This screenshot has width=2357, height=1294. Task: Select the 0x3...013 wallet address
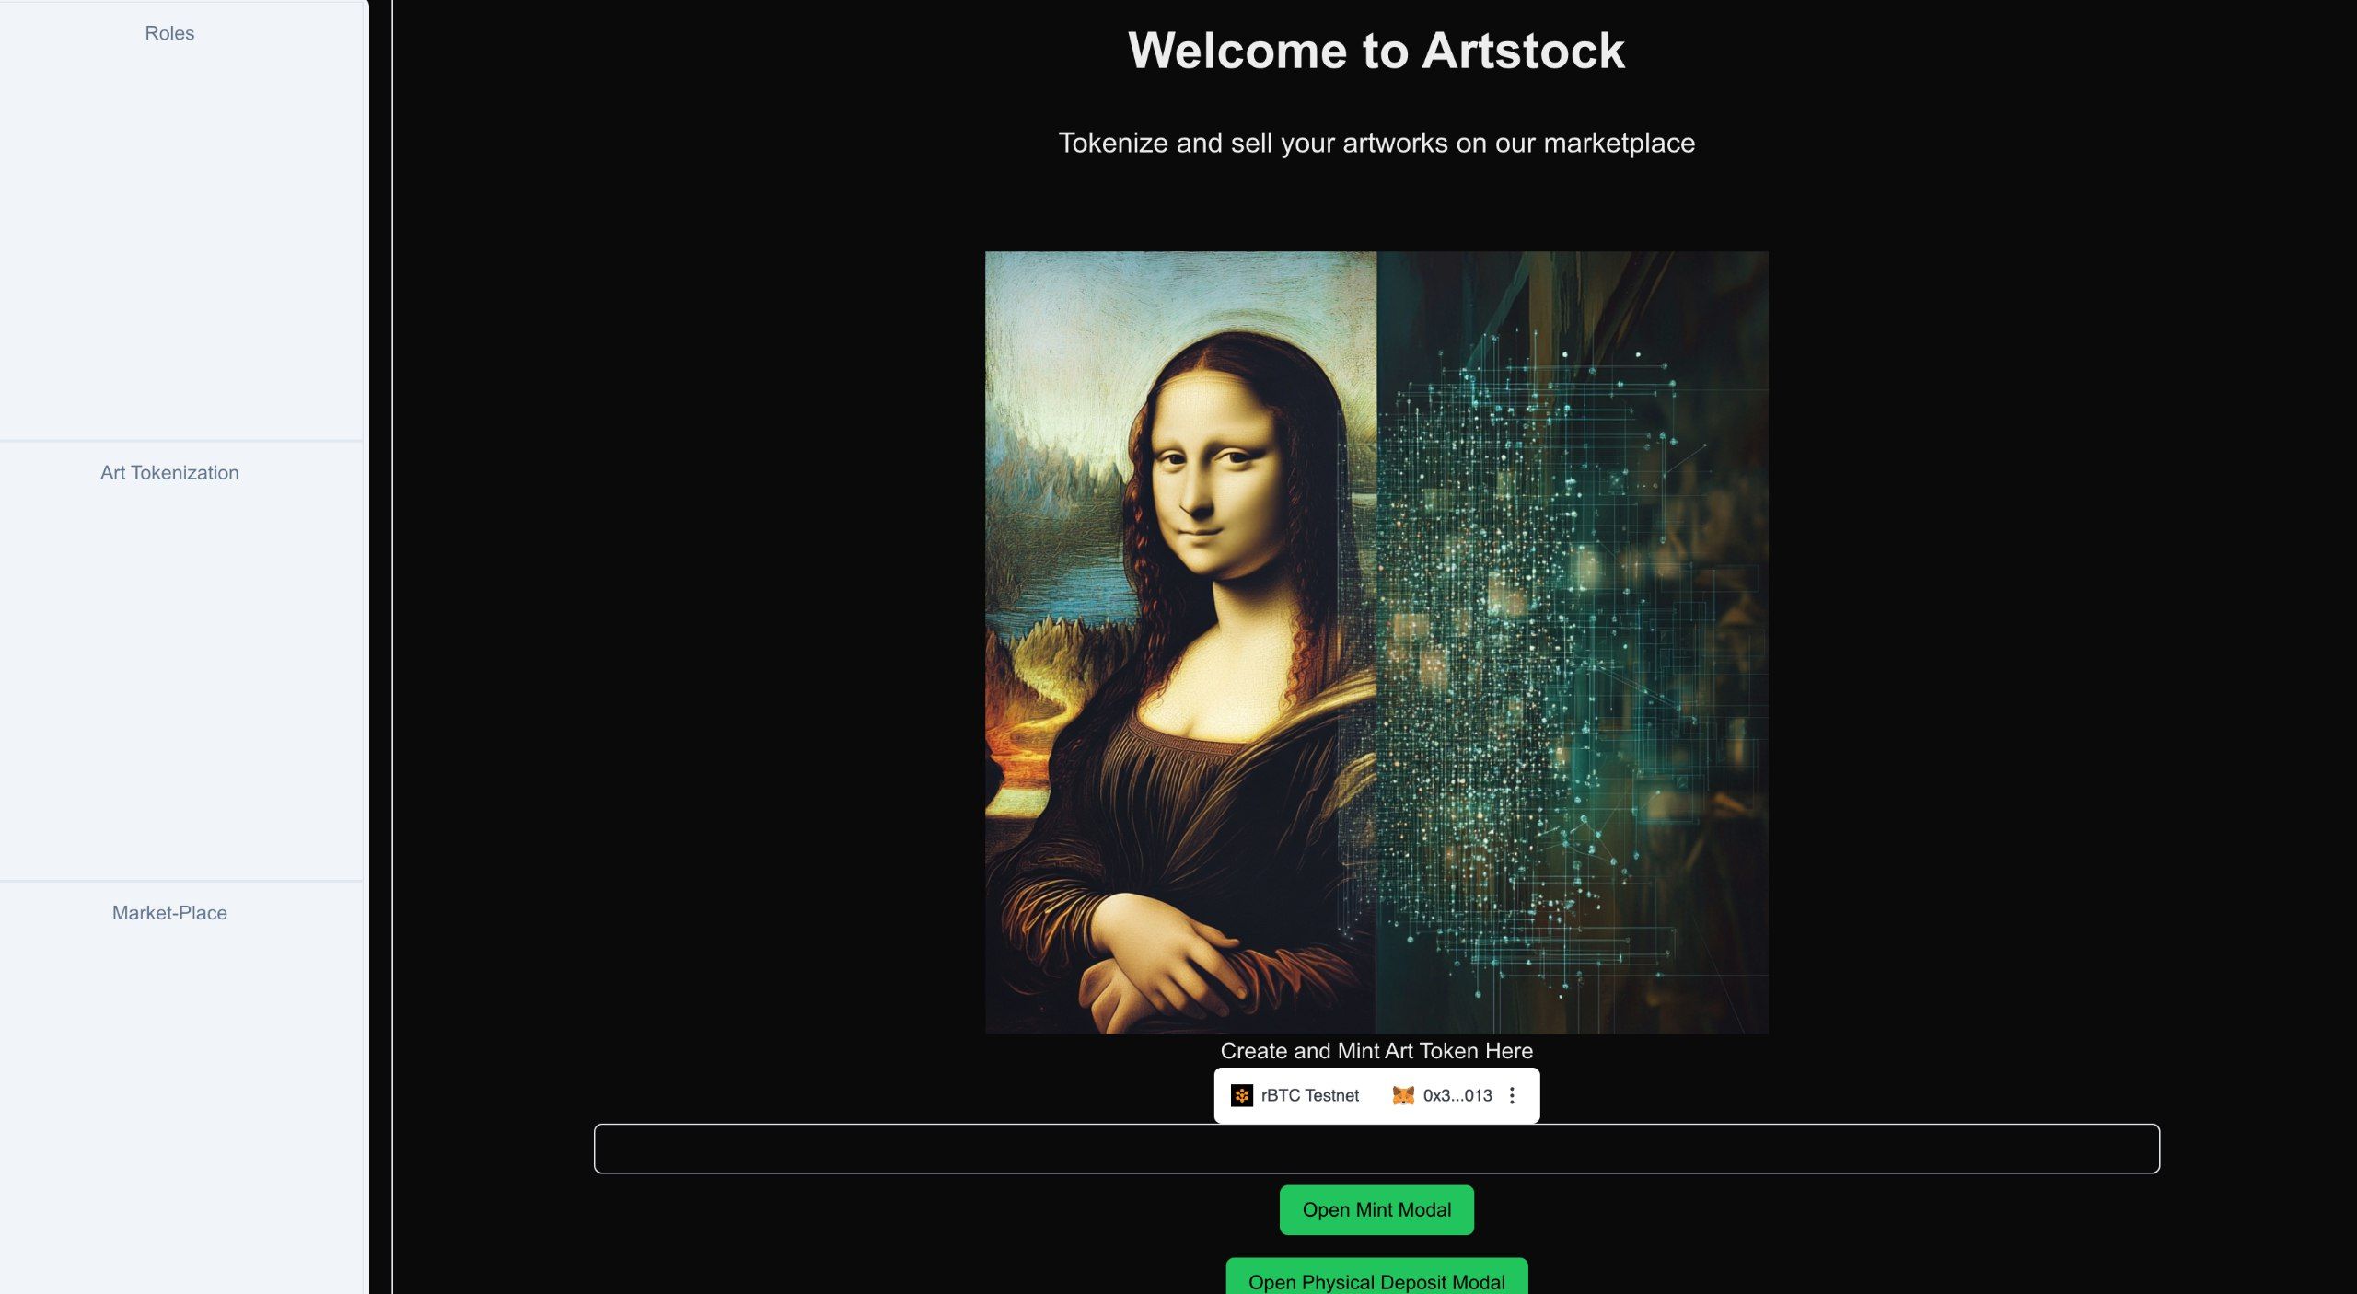tap(1457, 1095)
